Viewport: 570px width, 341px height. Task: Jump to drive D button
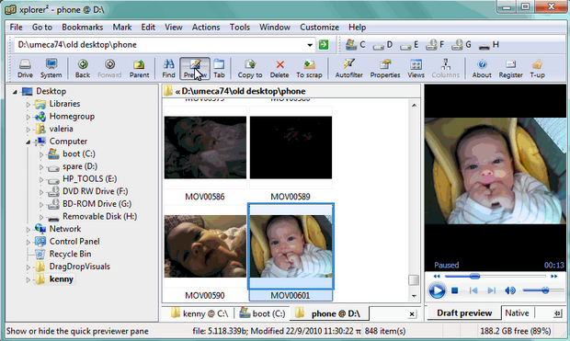point(382,45)
